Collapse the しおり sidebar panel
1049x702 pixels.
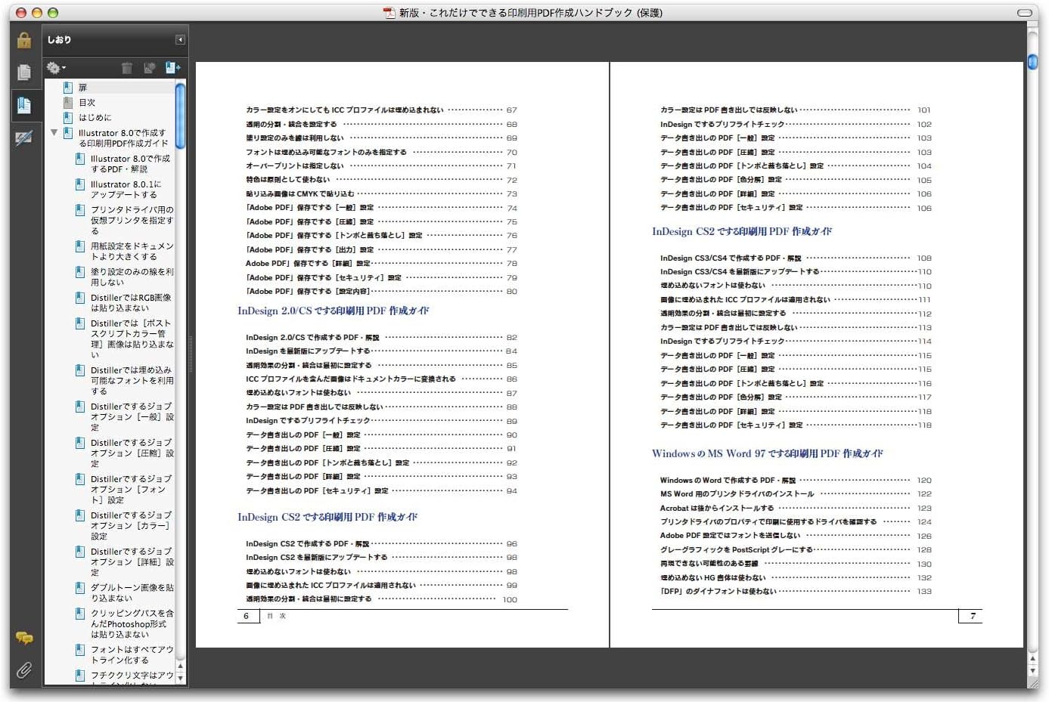pyautogui.click(x=179, y=39)
